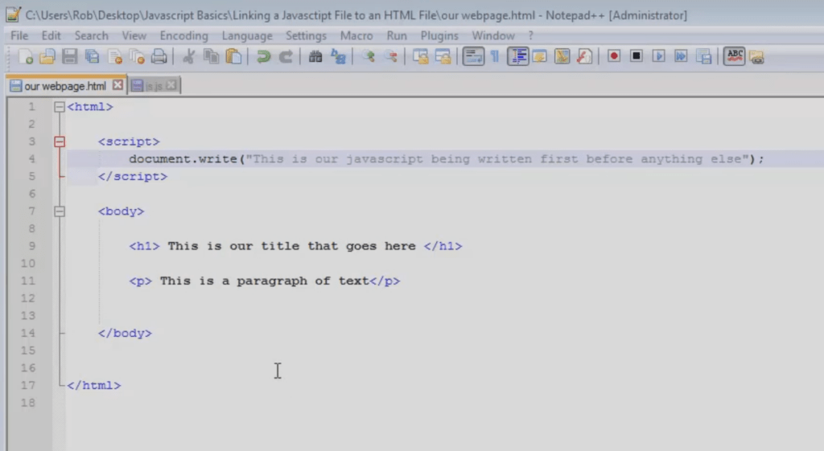Image resolution: width=824 pixels, height=451 pixels.
Task: Undo the last edit via toolbar
Action: tap(263, 56)
